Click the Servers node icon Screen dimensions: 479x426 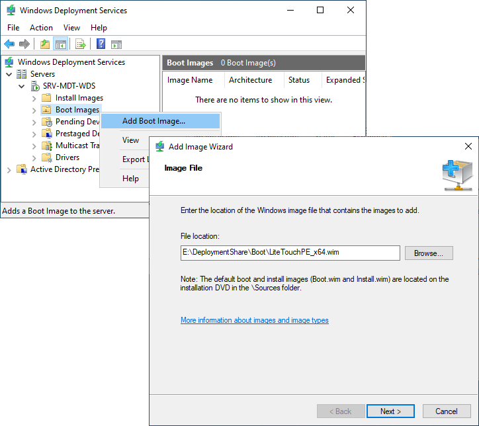point(21,74)
